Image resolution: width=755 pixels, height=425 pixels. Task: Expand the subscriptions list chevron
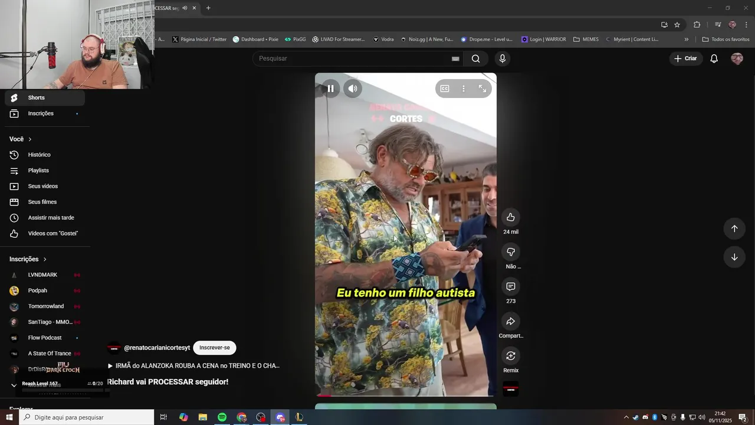pyautogui.click(x=14, y=385)
